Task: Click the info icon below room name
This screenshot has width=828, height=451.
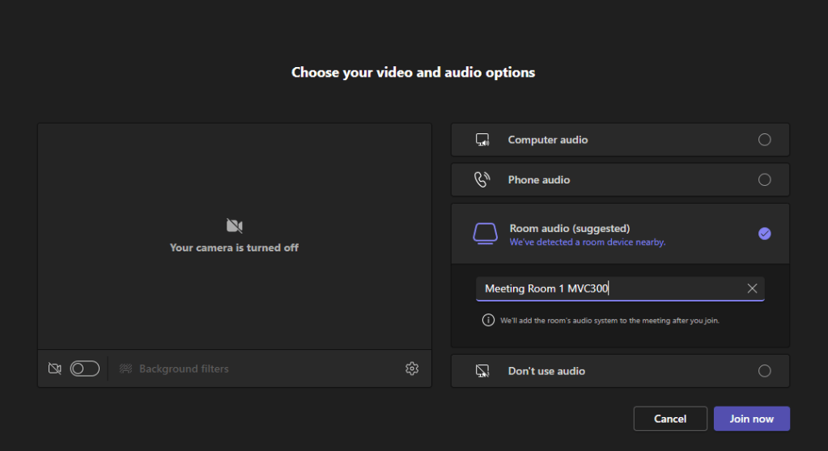Action: (488, 320)
